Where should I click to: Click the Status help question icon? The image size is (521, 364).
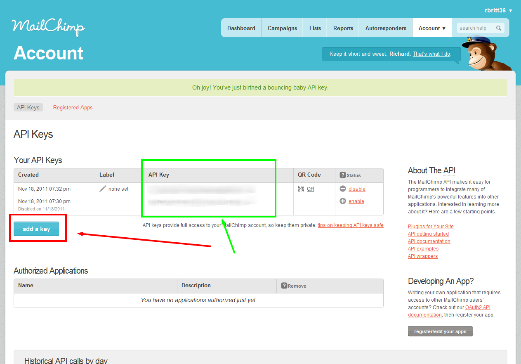coord(342,175)
